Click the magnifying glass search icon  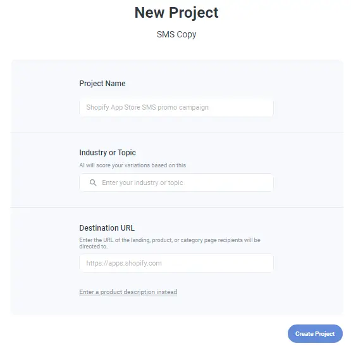point(93,183)
